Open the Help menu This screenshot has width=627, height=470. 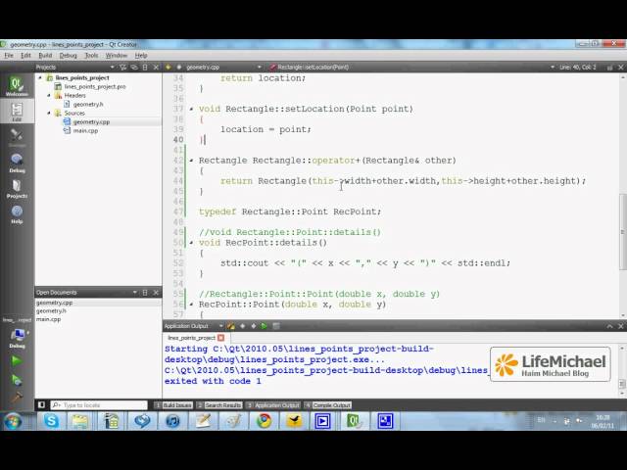point(141,55)
